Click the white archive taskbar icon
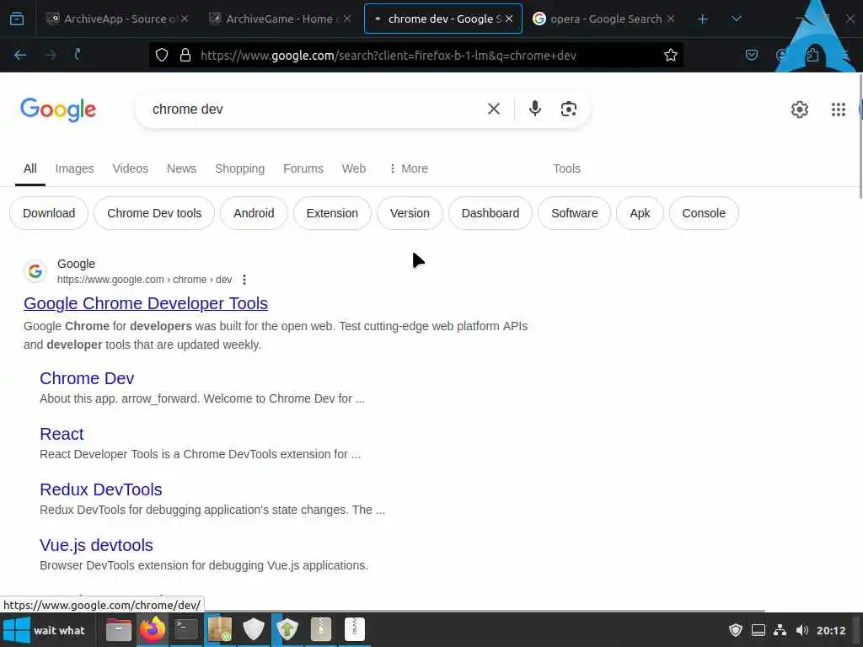Viewport: 863px width, 647px height. (x=355, y=629)
